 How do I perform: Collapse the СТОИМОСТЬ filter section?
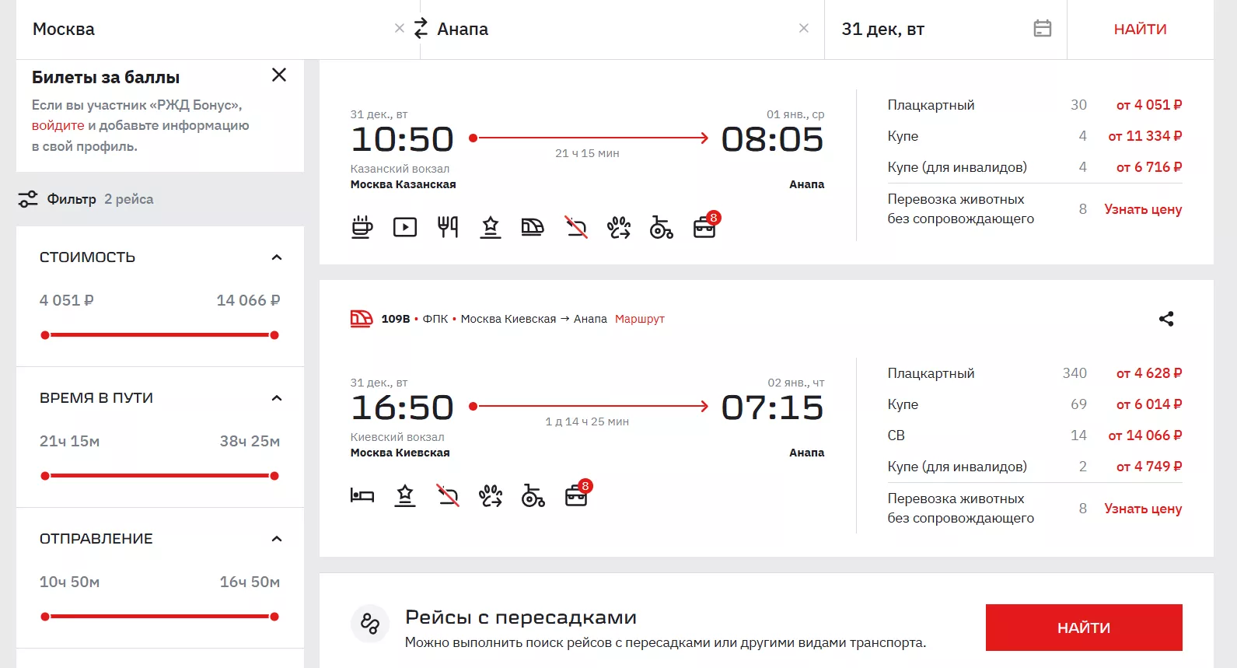[277, 257]
